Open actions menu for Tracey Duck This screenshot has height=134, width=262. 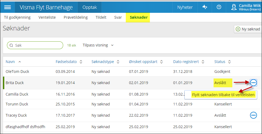click(x=253, y=115)
